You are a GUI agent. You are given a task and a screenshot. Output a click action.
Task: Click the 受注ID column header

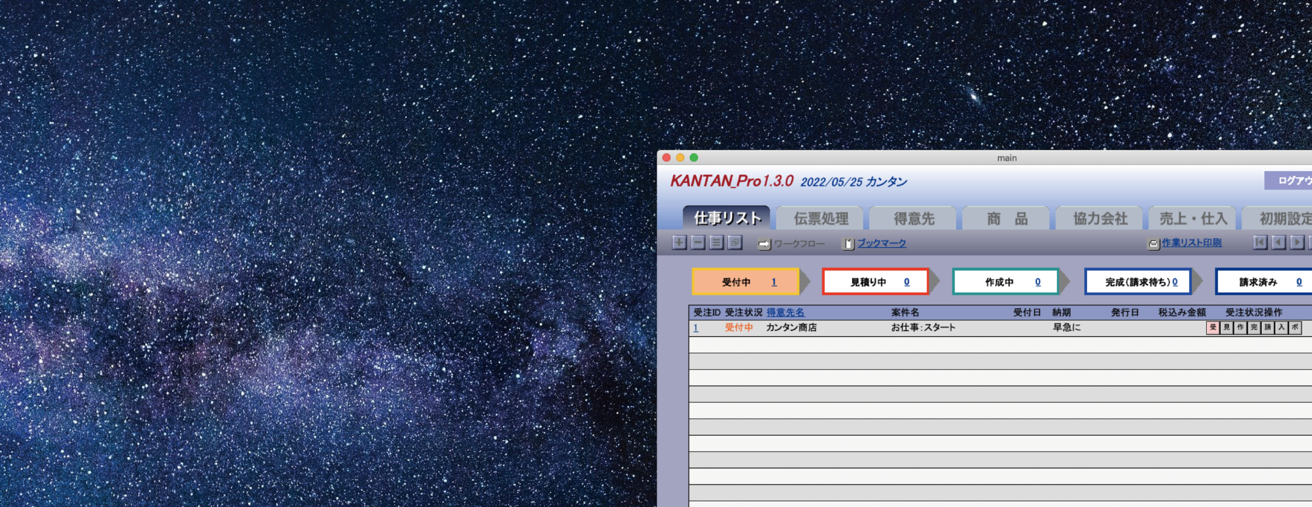[707, 313]
